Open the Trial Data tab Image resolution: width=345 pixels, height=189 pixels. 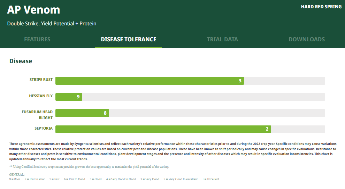[x=222, y=40]
